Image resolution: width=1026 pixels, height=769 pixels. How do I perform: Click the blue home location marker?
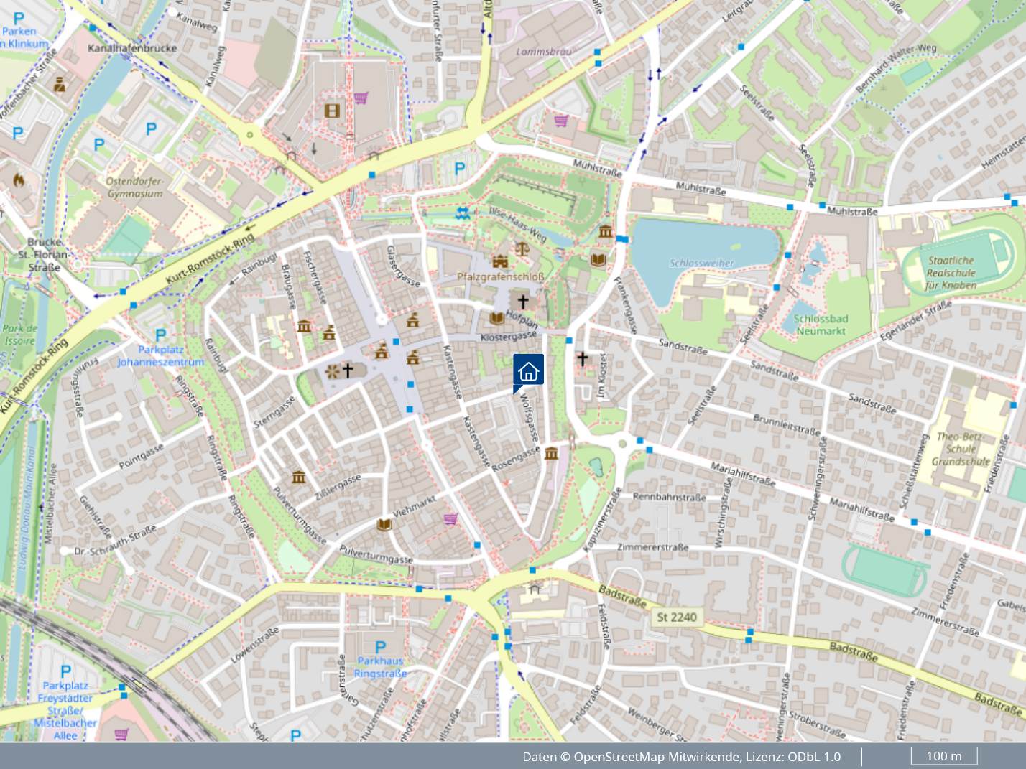click(x=528, y=370)
